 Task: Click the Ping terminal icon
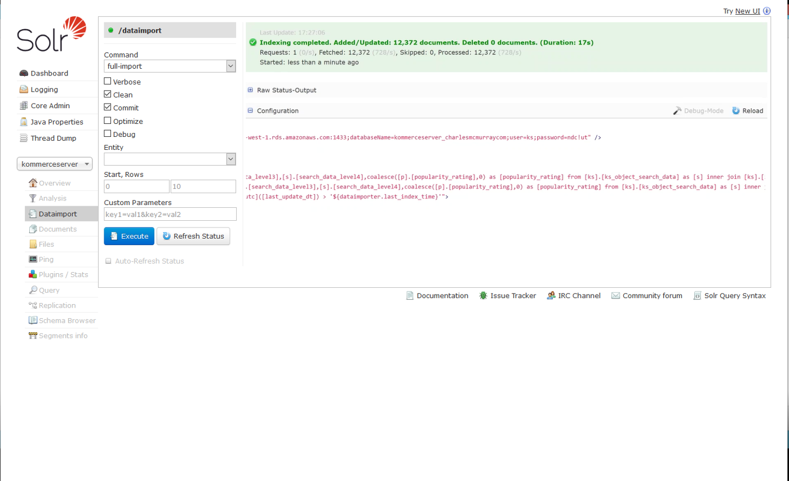[33, 260]
